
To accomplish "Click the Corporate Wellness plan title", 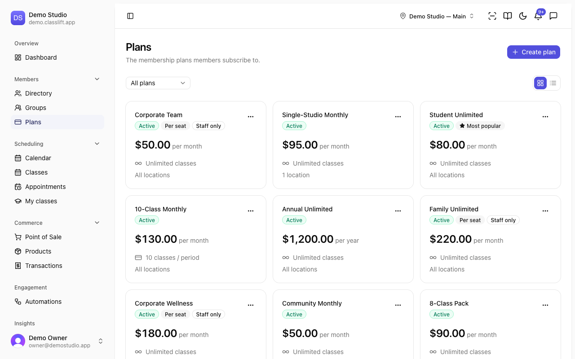I will 164,303.
